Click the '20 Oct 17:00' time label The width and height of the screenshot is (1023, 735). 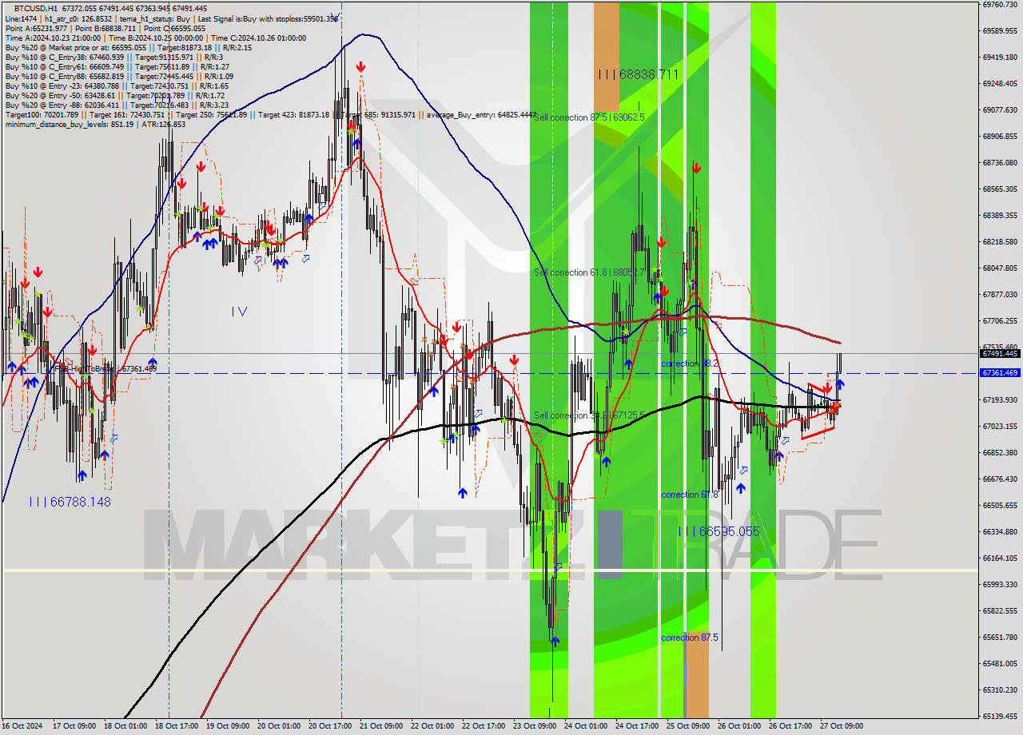(x=329, y=726)
